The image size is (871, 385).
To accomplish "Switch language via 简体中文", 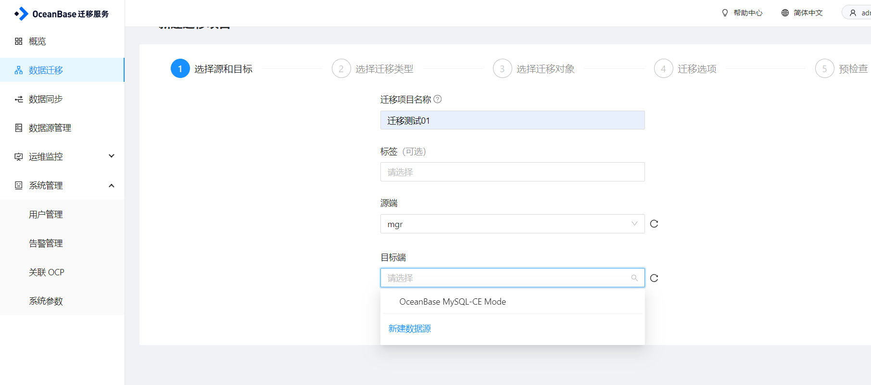I will pyautogui.click(x=808, y=13).
